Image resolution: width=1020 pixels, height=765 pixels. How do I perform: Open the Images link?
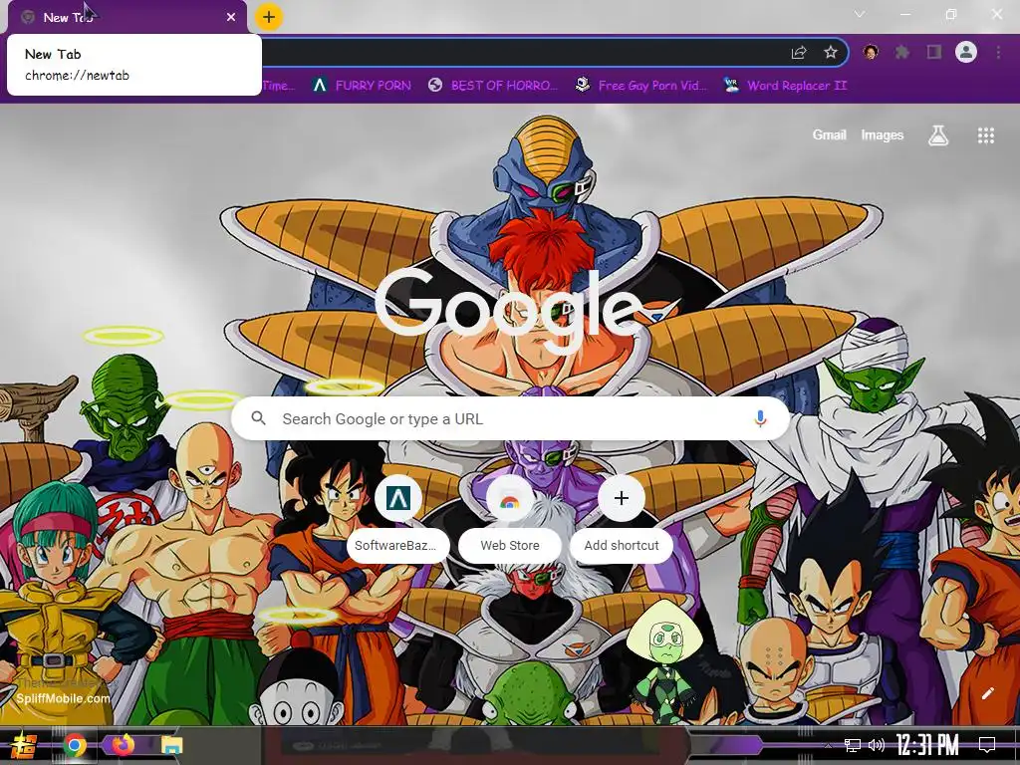883,135
